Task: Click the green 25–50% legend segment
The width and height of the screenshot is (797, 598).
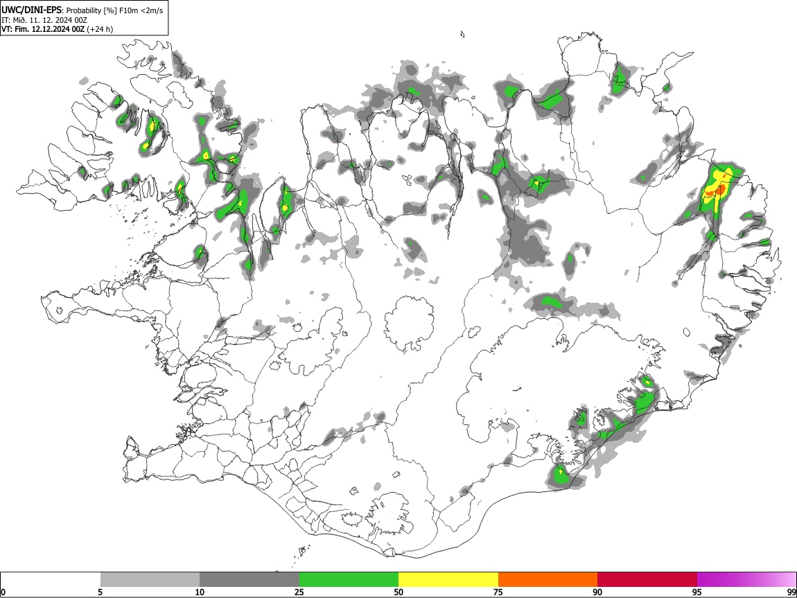Action: pyautogui.click(x=349, y=580)
